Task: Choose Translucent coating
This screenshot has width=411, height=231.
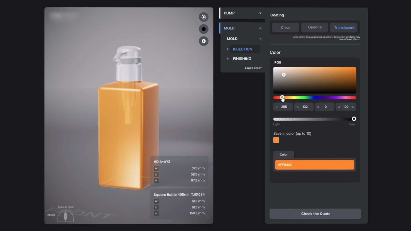Action: coord(344,27)
